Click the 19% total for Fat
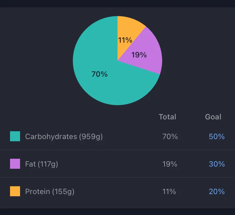235x215 pixels. coord(170,164)
